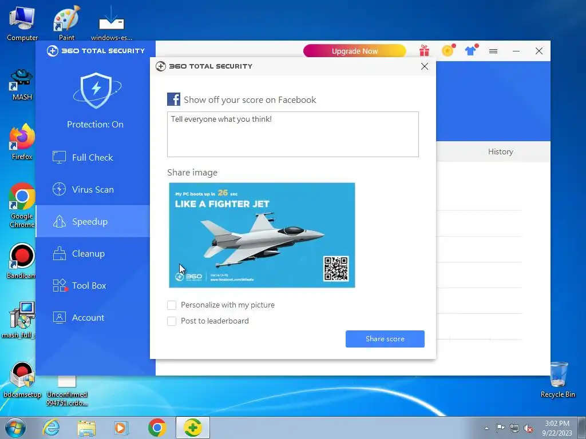Open Full Check in the sidebar
Image resolution: width=586 pixels, height=439 pixels.
click(93, 158)
